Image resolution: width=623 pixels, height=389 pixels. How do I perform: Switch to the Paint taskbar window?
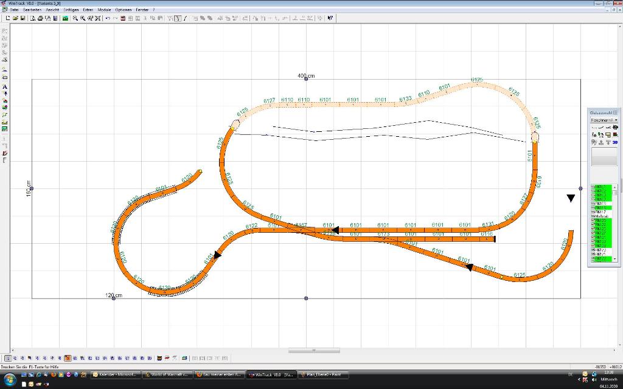(324, 374)
